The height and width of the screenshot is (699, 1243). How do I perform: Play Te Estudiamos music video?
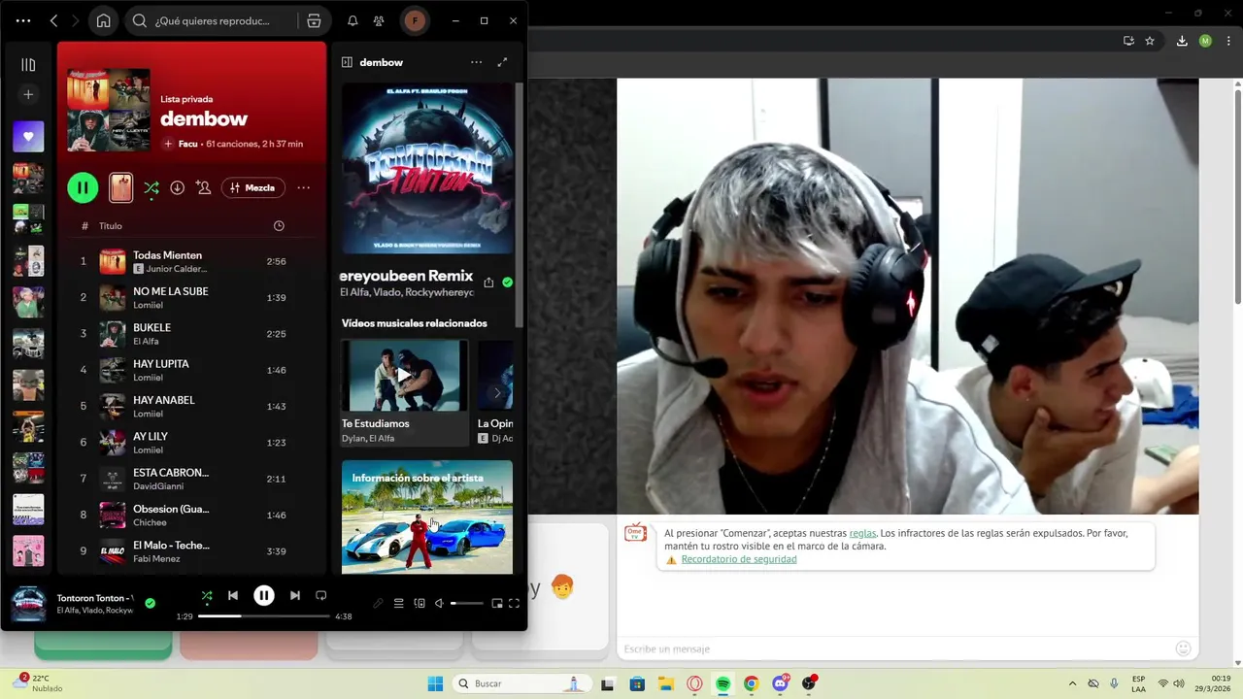404,375
